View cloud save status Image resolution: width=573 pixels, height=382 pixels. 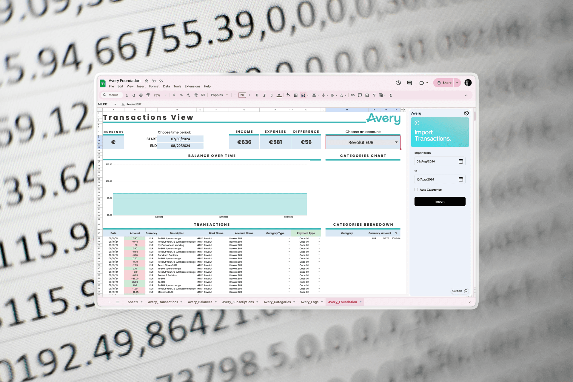pyautogui.click(x=161, y=81)
